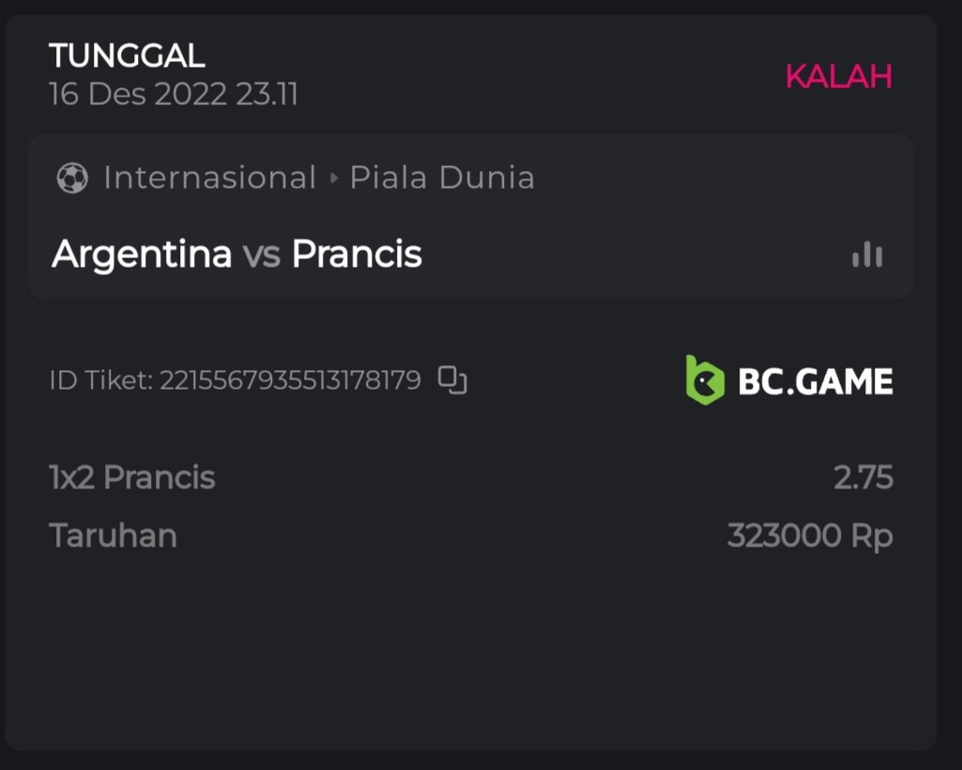Viewport: 962px width, 770px height.
Task: Select the Prancis team name in match title
Action: point(357,254)
